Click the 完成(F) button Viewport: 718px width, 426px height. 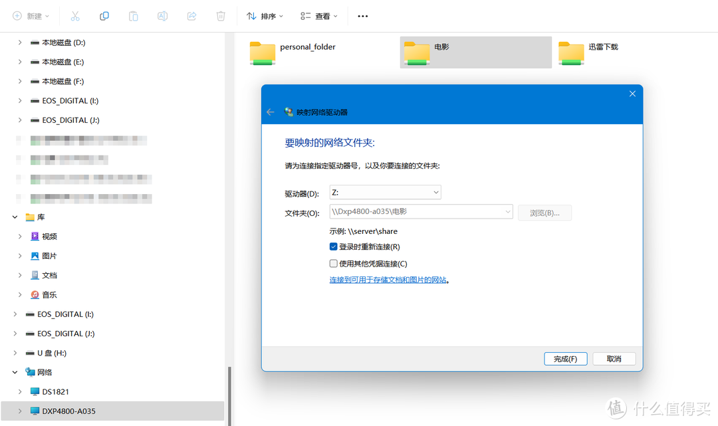pyautogui.click(x=565, y=358)
